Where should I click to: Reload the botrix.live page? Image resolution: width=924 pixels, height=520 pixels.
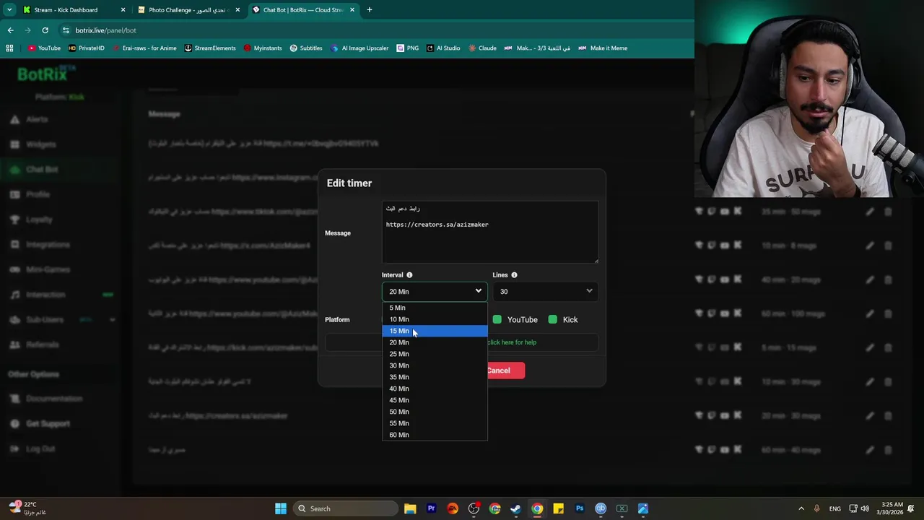(45, 30)
